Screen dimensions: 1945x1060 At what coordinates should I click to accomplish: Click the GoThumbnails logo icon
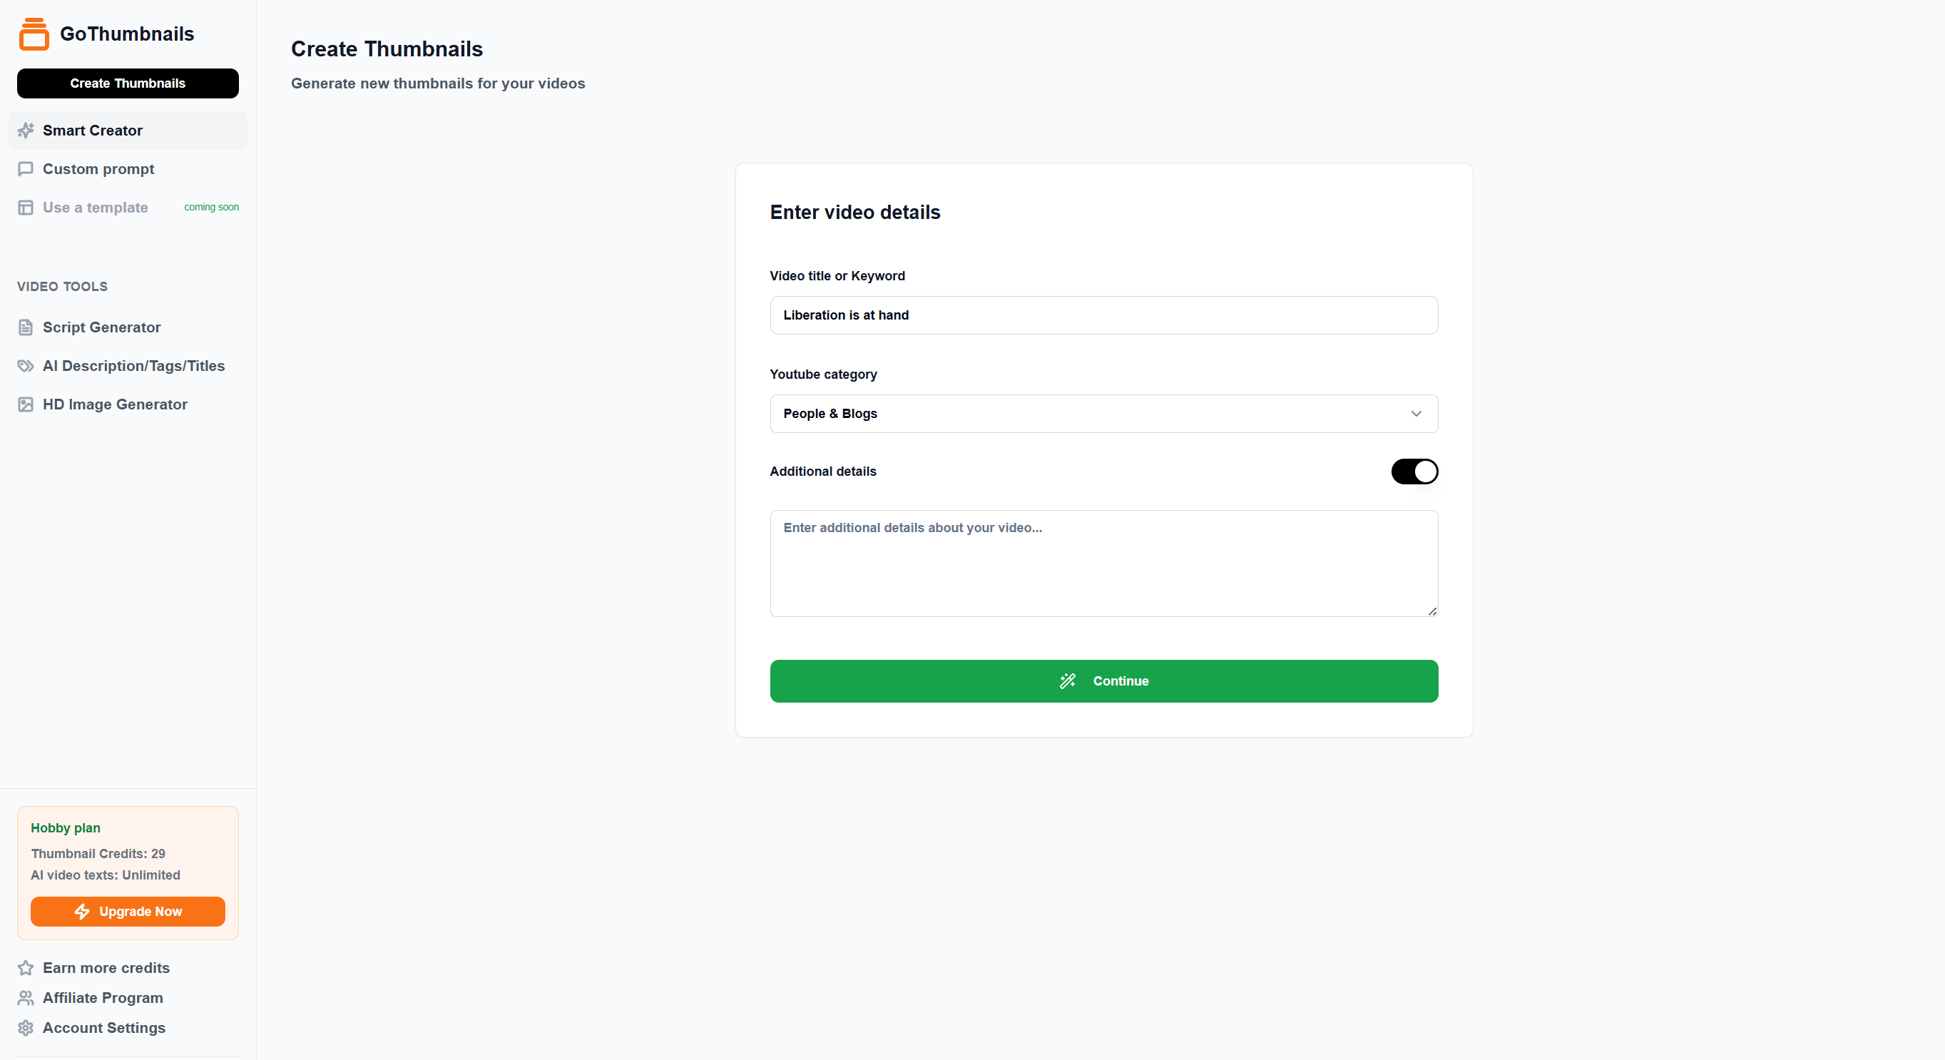tap(34, 34)
